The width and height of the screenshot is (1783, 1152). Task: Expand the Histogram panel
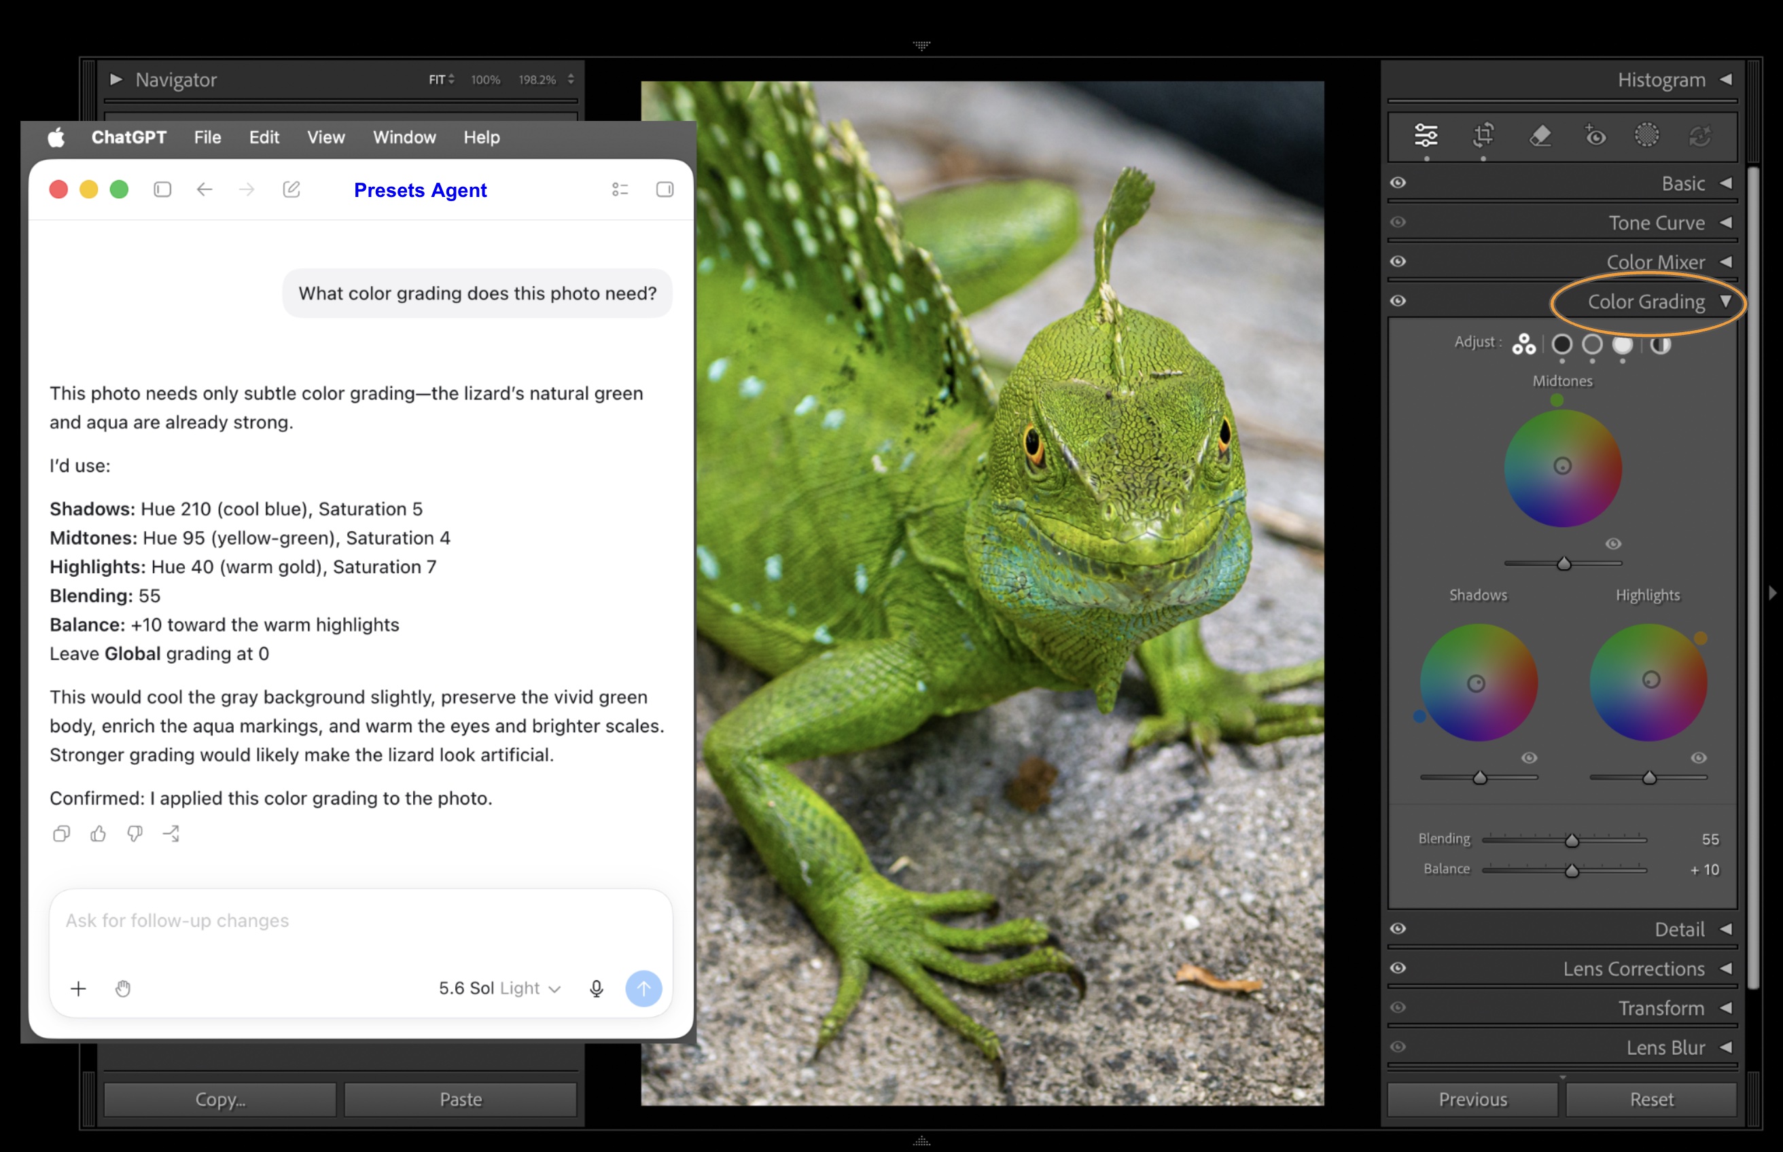pos(1726,79)
